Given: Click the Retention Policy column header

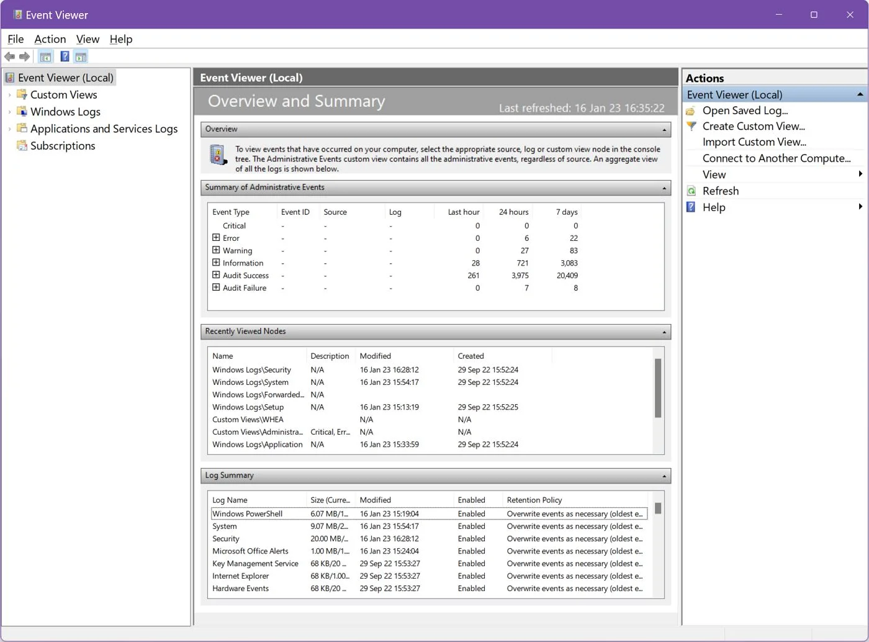Looking at the screenshot, I should click(x=534, y=500).
